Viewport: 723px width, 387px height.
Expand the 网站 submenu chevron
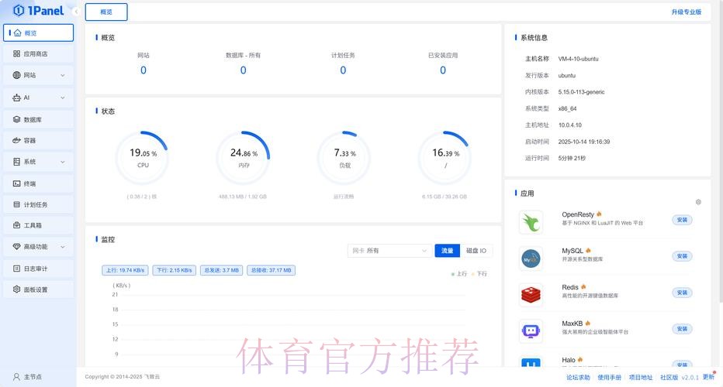63,76
